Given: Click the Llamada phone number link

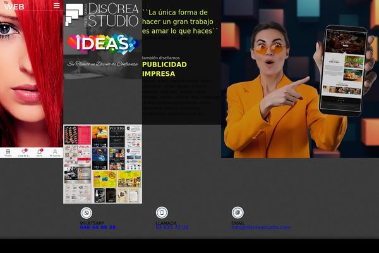Looking at the screenshot, I should (172, 227).
